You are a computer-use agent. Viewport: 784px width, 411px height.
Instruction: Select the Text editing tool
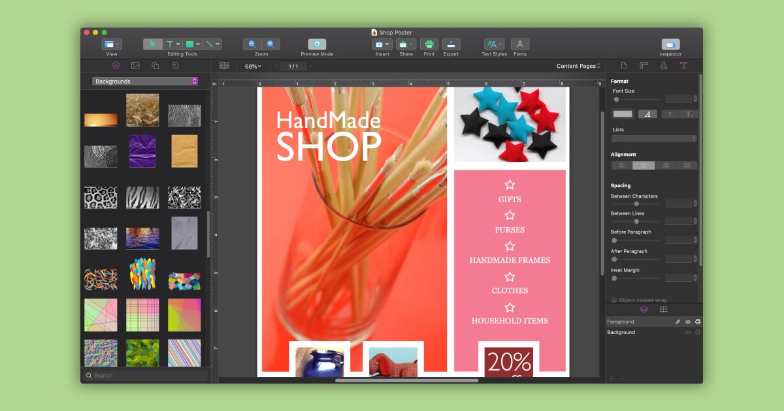pos(169,44)
